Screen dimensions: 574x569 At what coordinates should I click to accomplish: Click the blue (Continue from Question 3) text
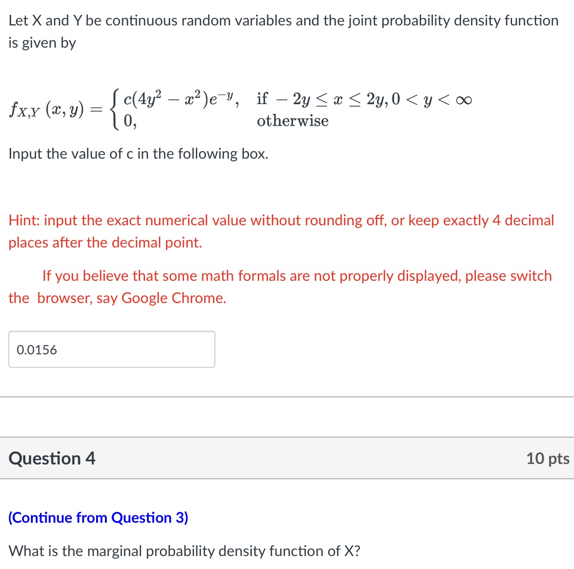[98, 518]
